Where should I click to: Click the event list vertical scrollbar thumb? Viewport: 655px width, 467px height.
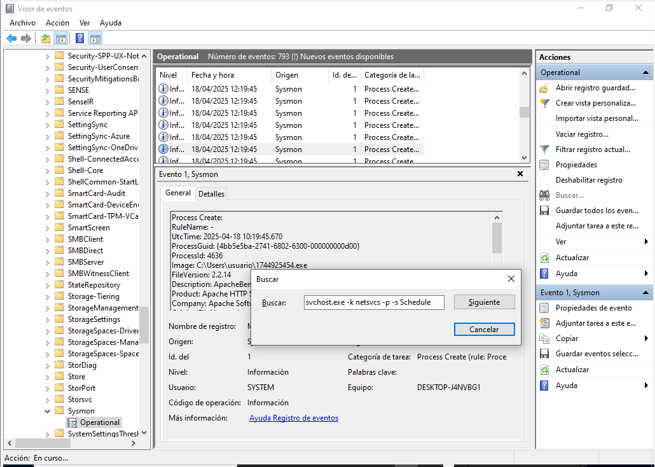pyautogui.click(x=524, y=112)
